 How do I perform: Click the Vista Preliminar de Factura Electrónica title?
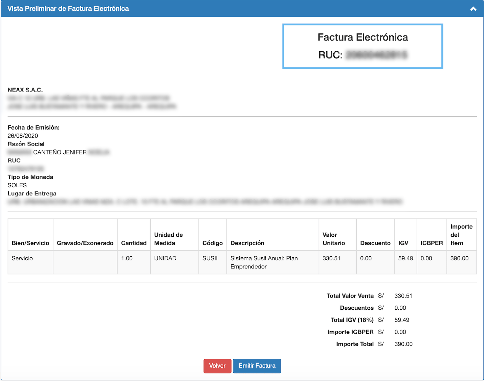coord(68,8)
